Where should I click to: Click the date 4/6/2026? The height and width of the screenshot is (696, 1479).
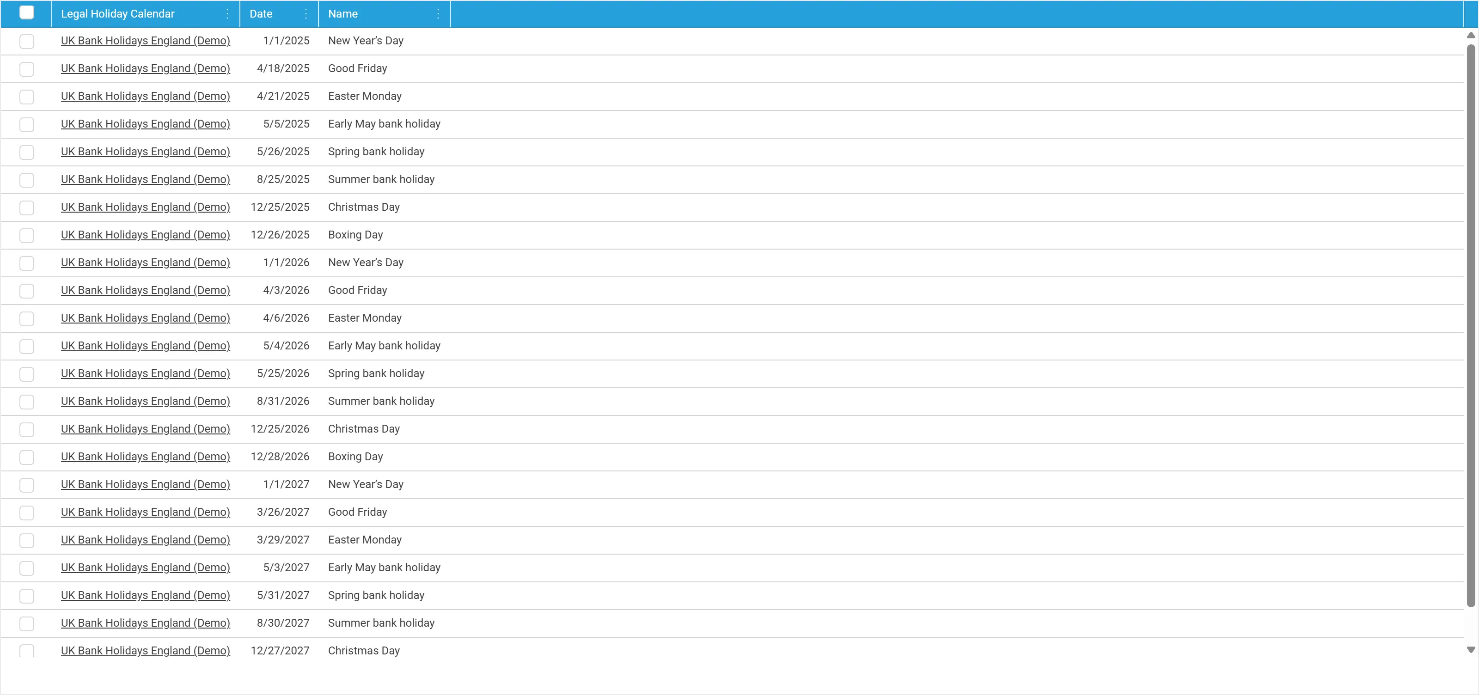[286, 318]
